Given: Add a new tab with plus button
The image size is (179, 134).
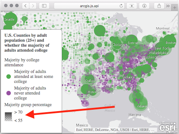Looking at the screenshot, I should [x=175, y=8].
